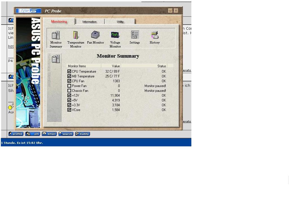Toggle the VCore monitor checkbox

coord(69,110)
